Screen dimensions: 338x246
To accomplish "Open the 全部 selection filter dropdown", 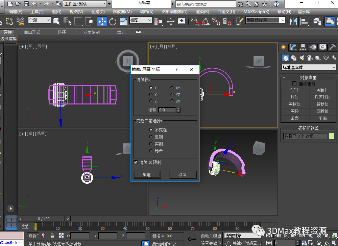I will point(39,20).
